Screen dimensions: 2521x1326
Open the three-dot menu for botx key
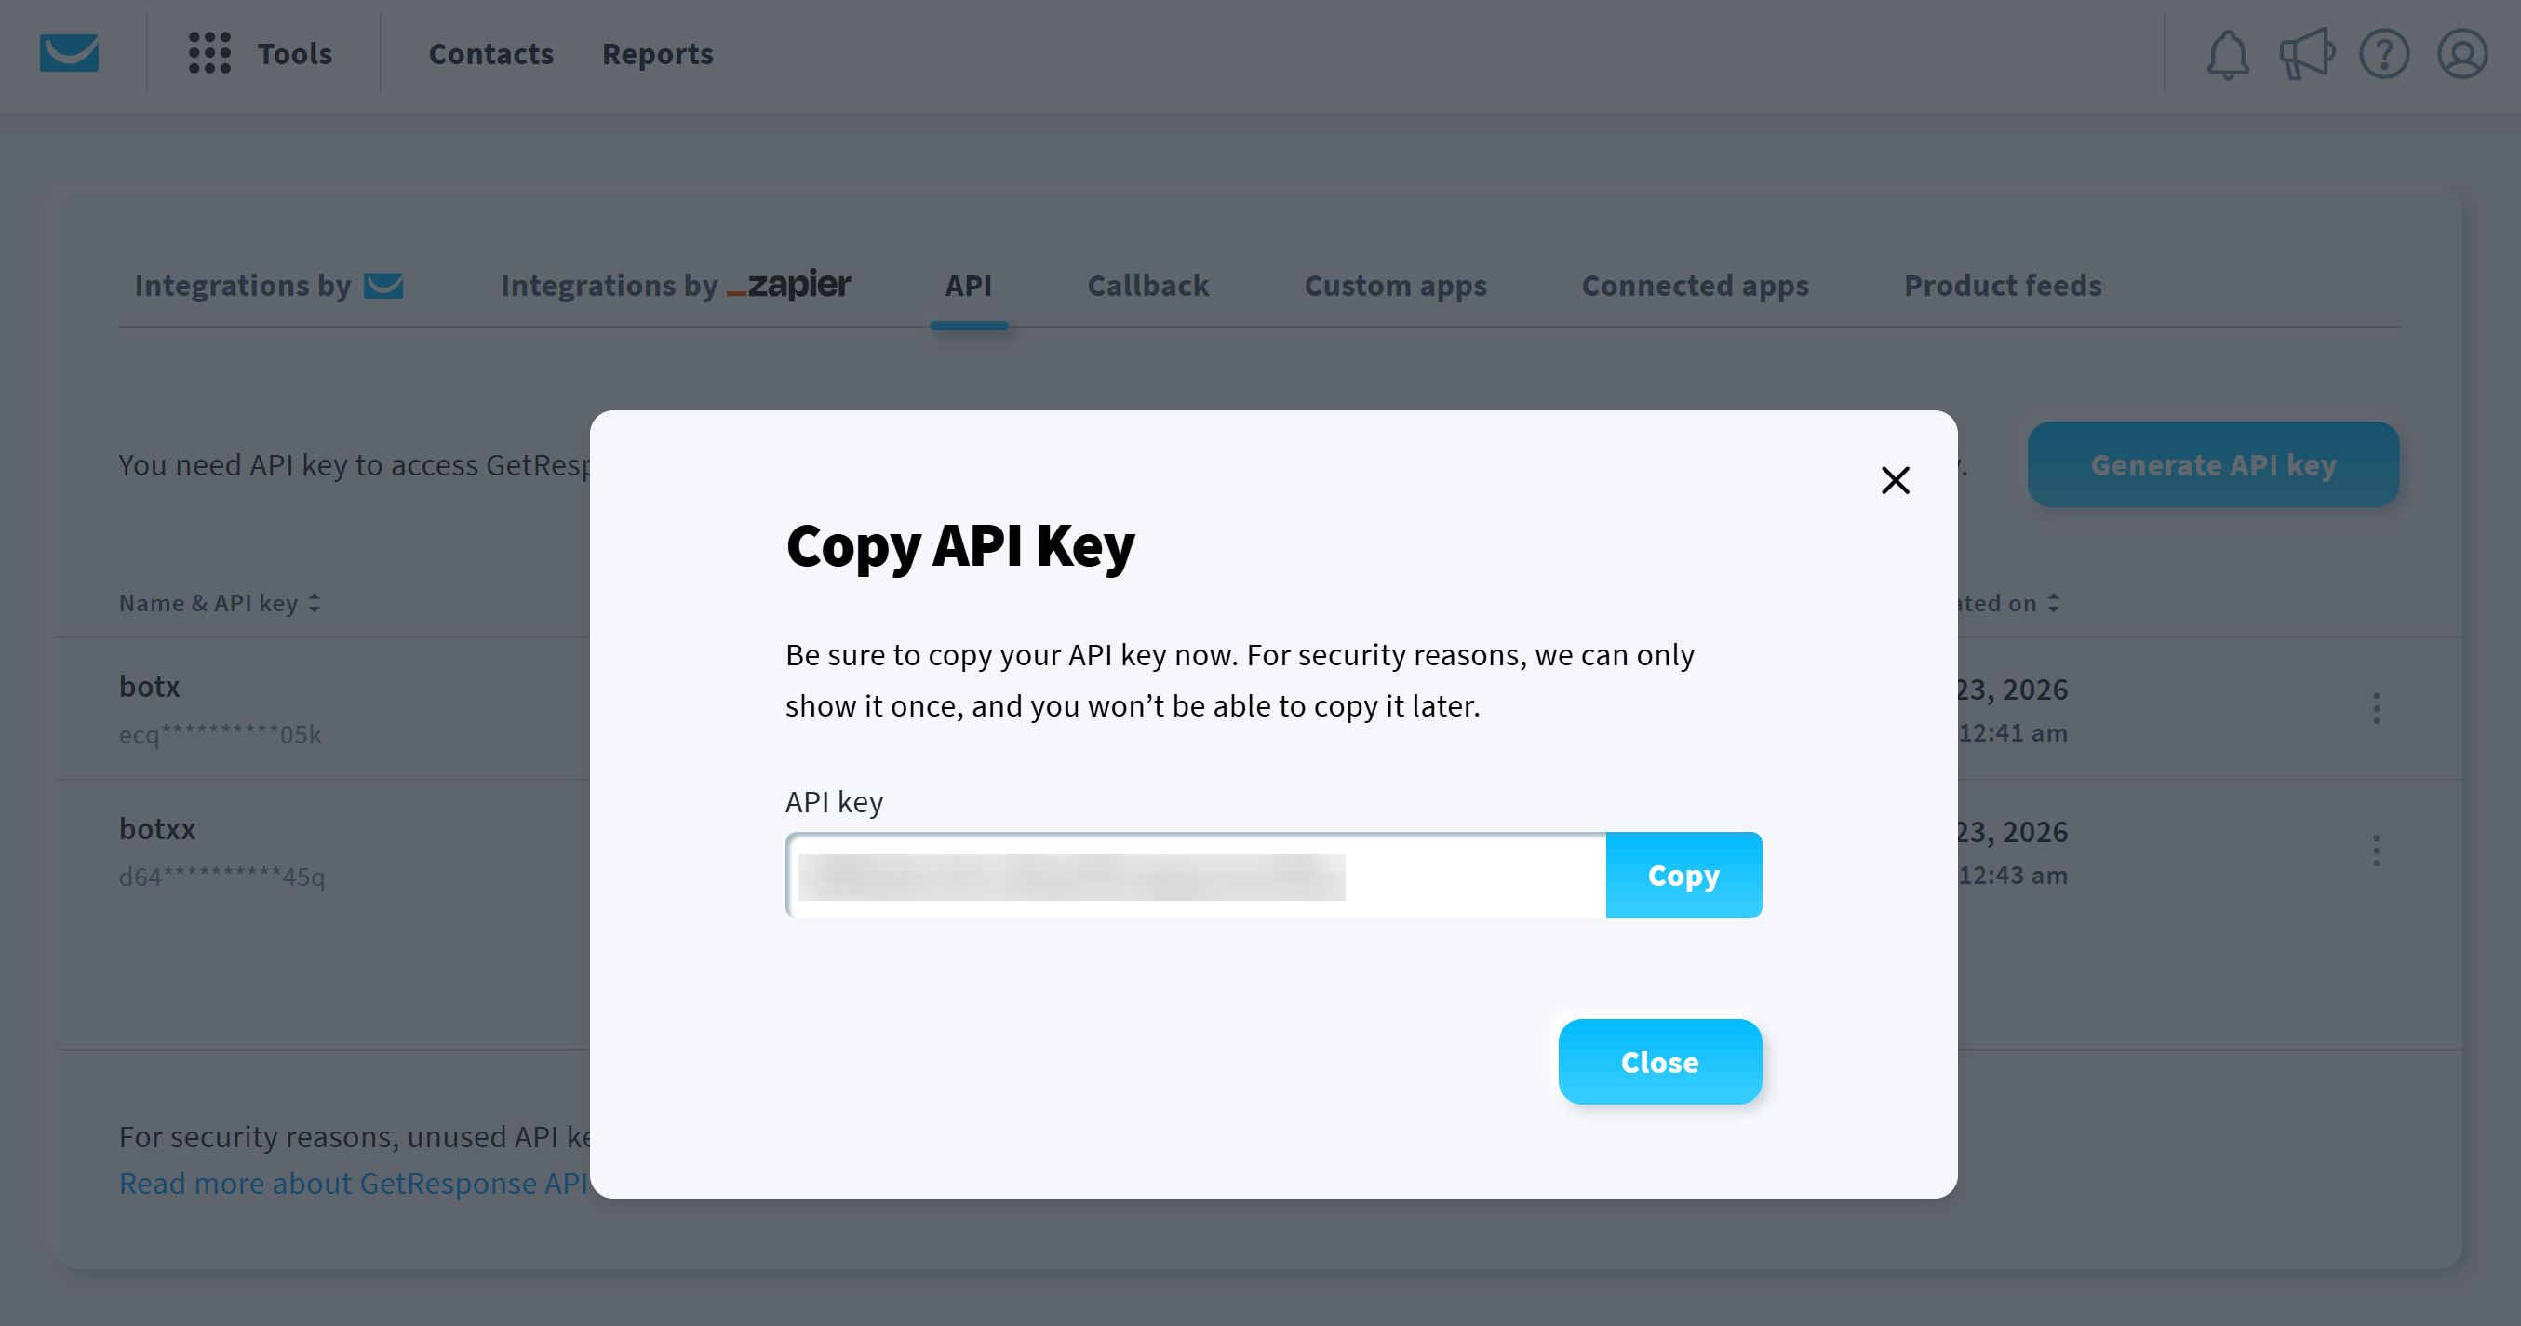pos(2376,708)
